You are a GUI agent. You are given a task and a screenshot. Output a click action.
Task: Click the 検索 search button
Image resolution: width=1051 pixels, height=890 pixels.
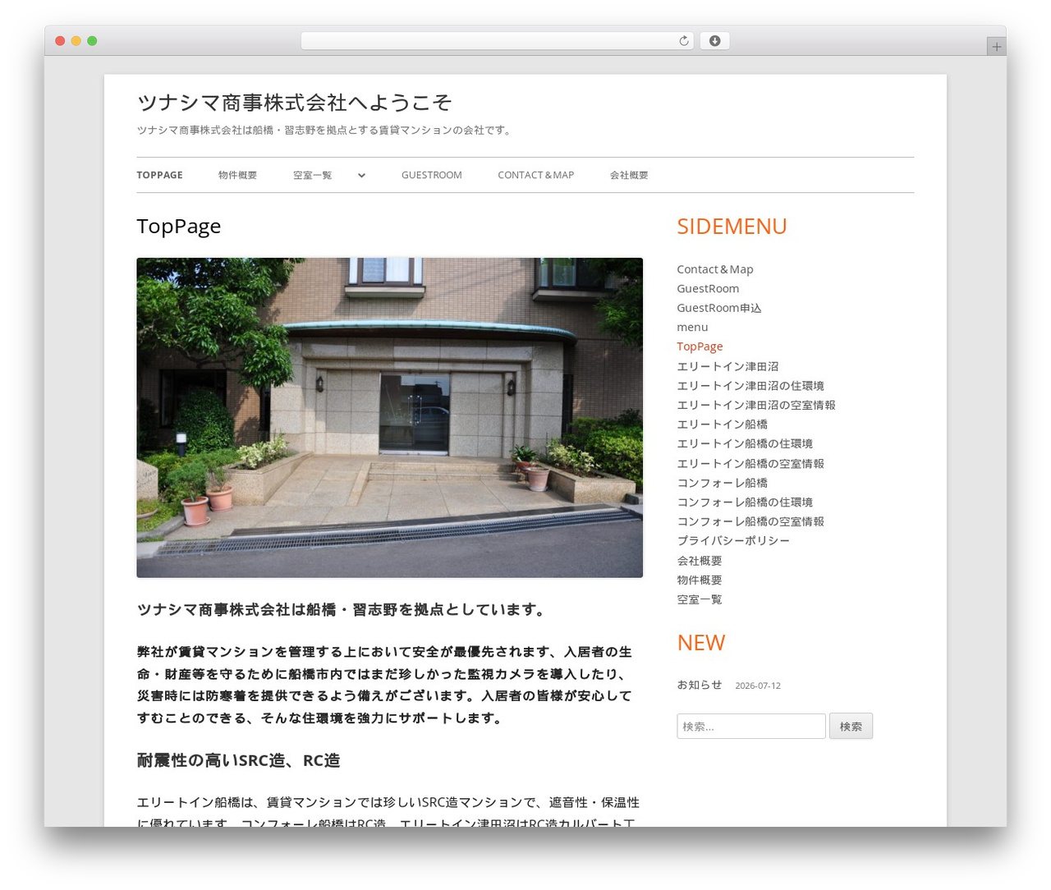[x=851, y=726]
